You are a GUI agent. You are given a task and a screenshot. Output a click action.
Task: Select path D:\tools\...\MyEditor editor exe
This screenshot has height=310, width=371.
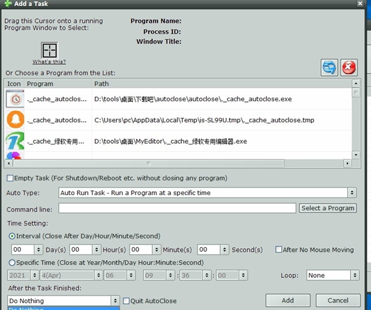click(171, 141)
